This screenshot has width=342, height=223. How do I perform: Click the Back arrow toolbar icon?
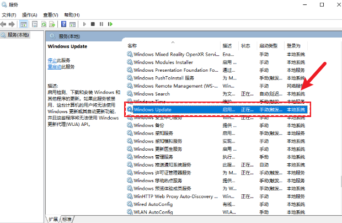3,24
